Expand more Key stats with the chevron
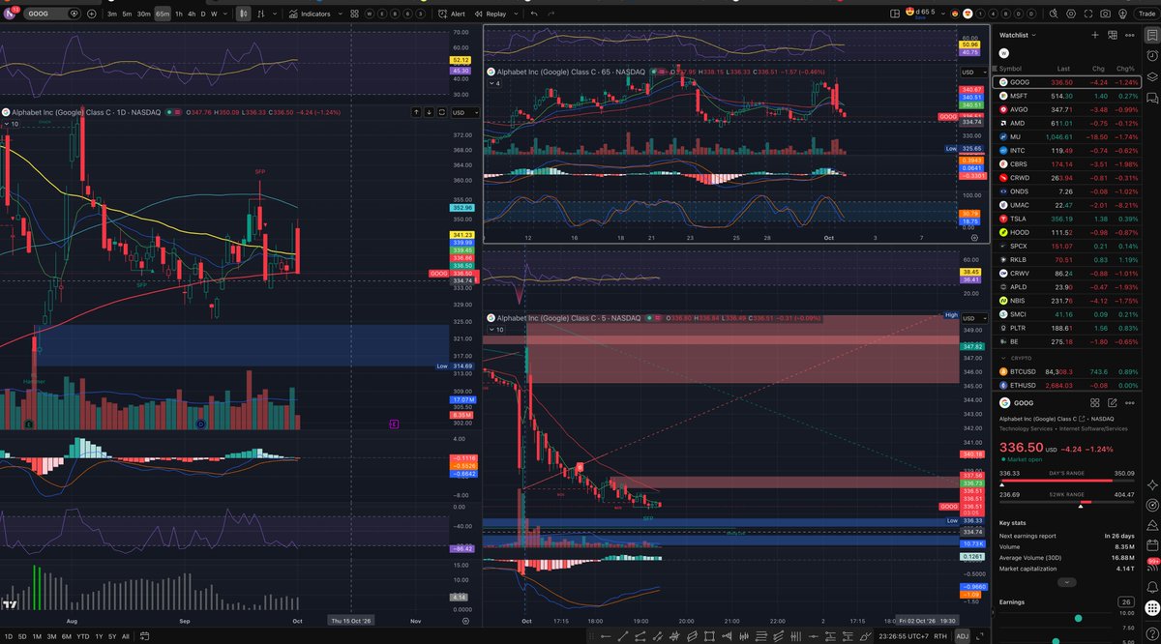1161x644 pixels. tap(1066, 582)
